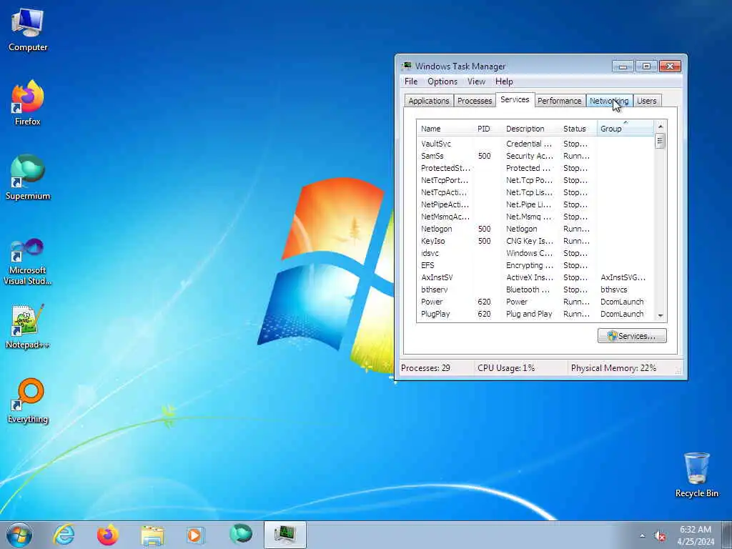
Task: Open Supermium from the taskbar
Action: pyautogui.click(x=241, y=534)
